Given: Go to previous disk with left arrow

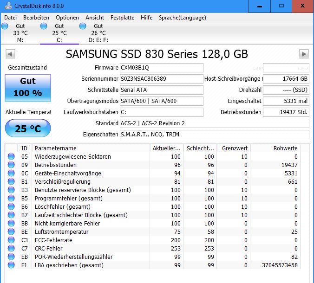Looking at the screenshot, I should (10, 54).
